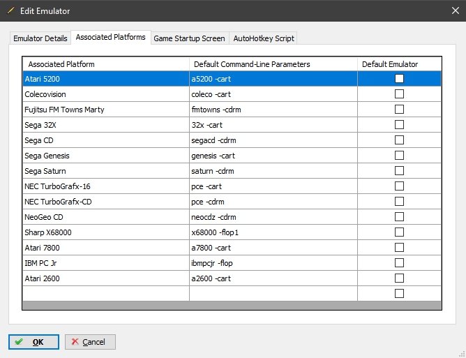
Task: Open the AutoHotkey Script tab
Action: pyautogui.click(x=264, y=38)
